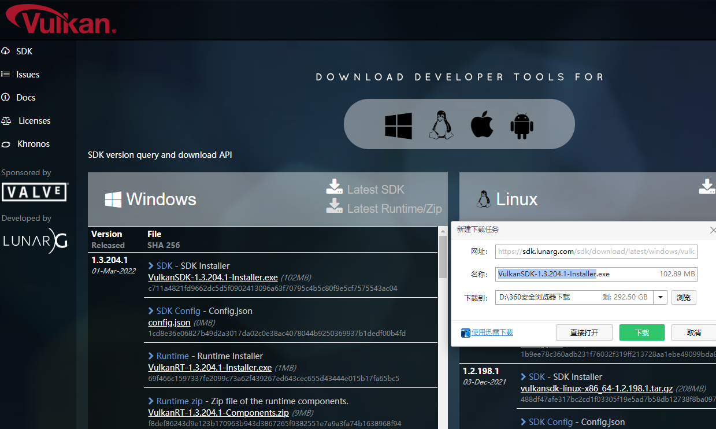Click the SHA256 hash of SDK Installer
The image size is (716, 429).
(x=273, y=288)
